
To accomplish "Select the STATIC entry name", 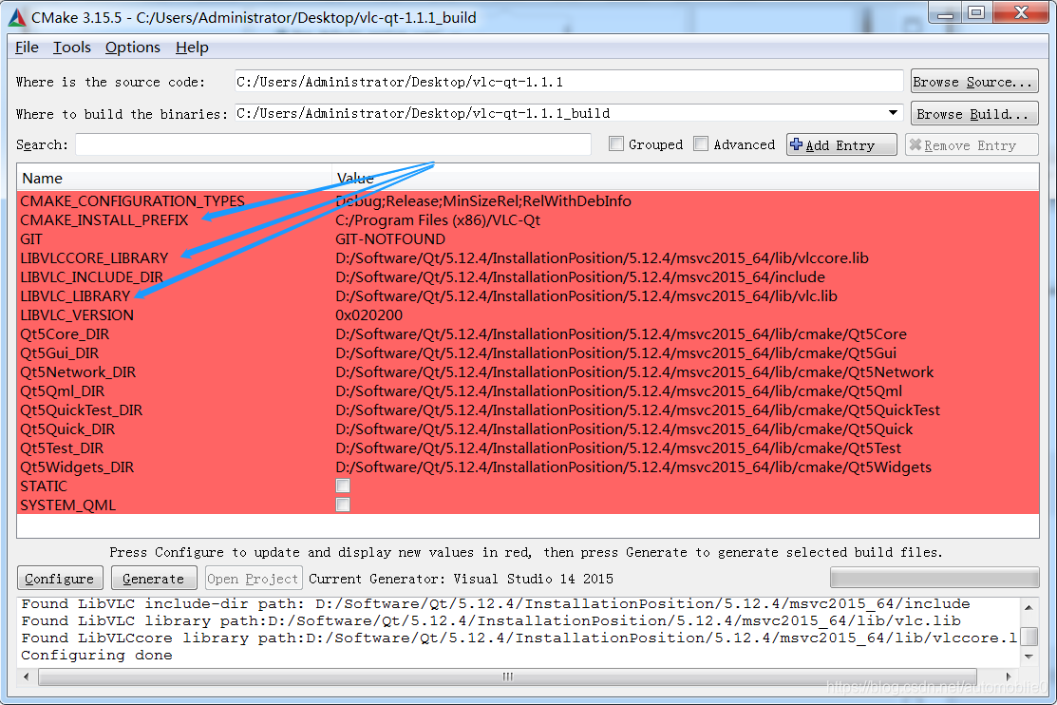I will (x=44, y=486).
